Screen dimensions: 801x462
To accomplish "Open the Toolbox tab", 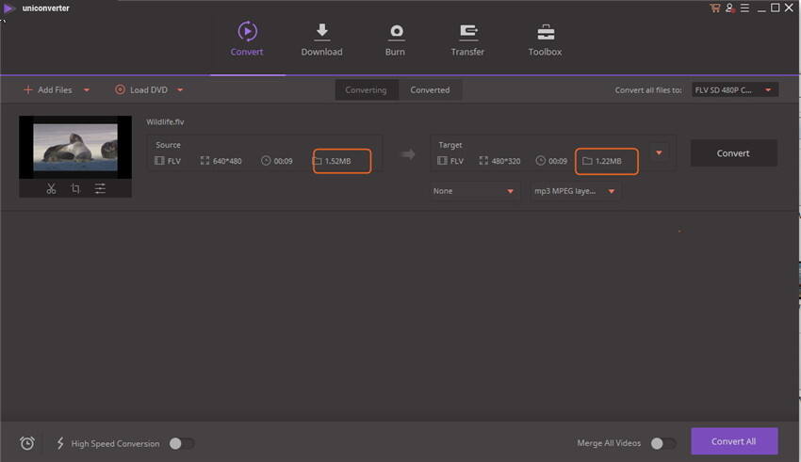I will pos(545,40).
